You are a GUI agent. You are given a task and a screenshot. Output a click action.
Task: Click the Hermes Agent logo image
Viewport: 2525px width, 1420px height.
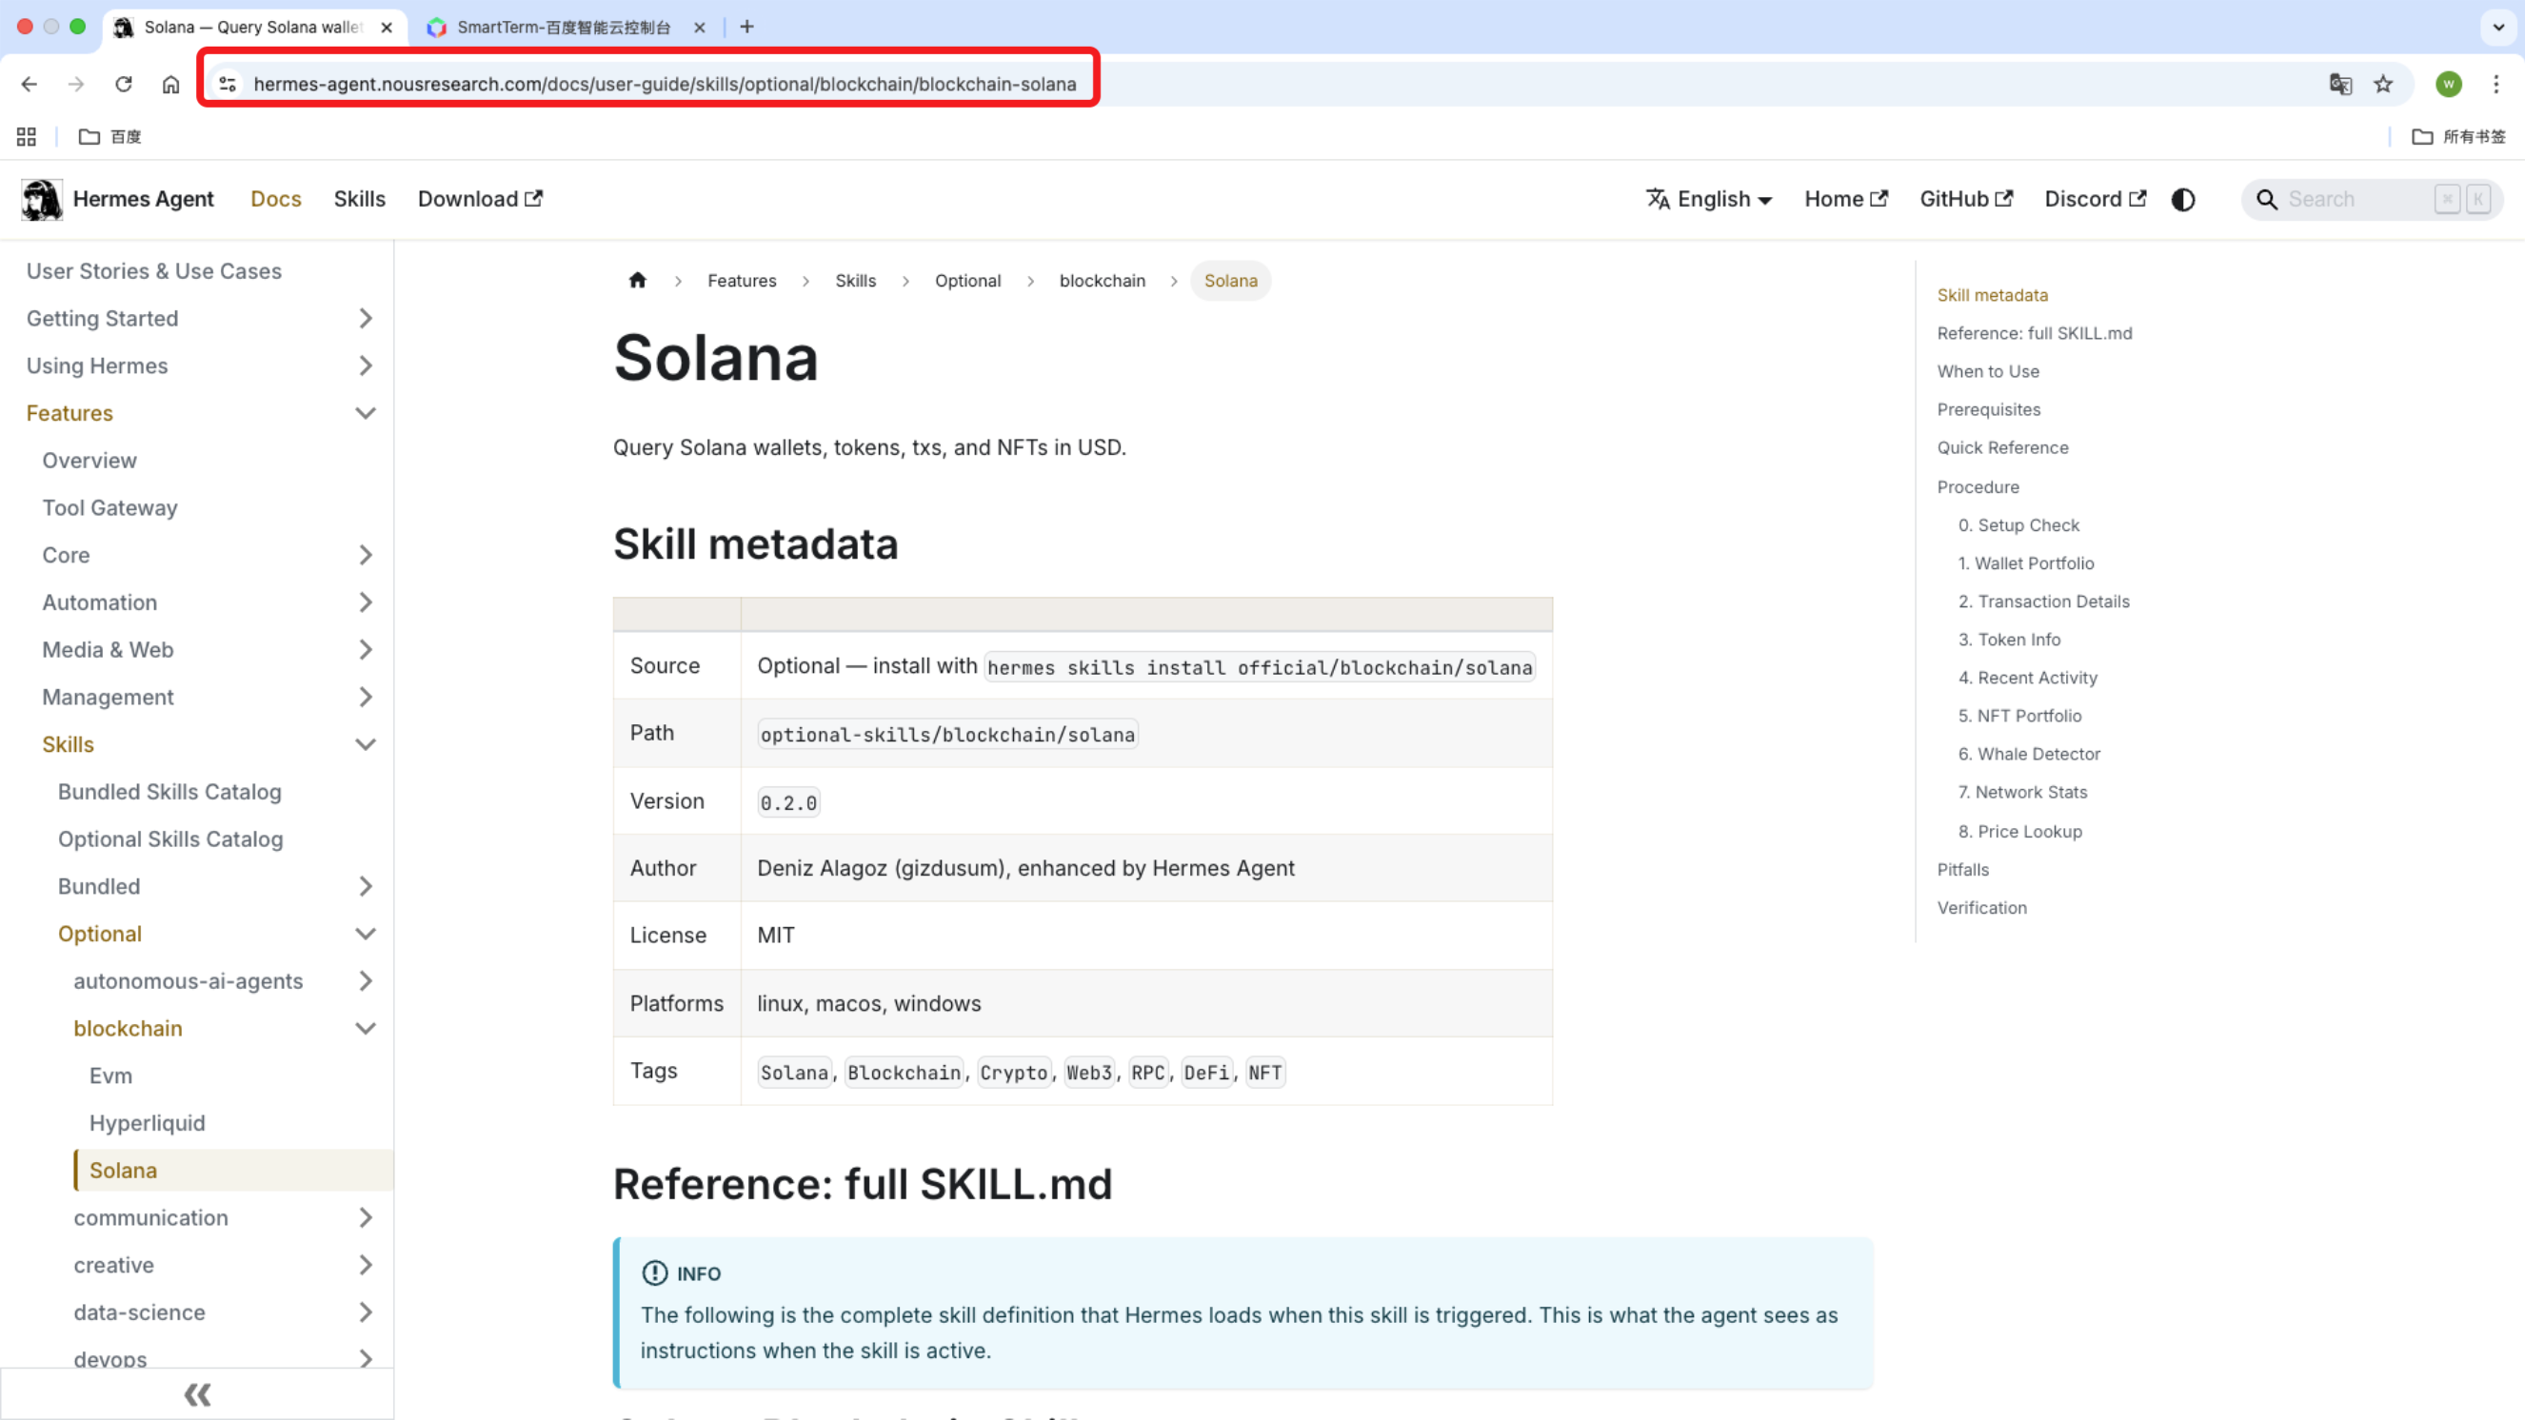click(x=42, y=199)
